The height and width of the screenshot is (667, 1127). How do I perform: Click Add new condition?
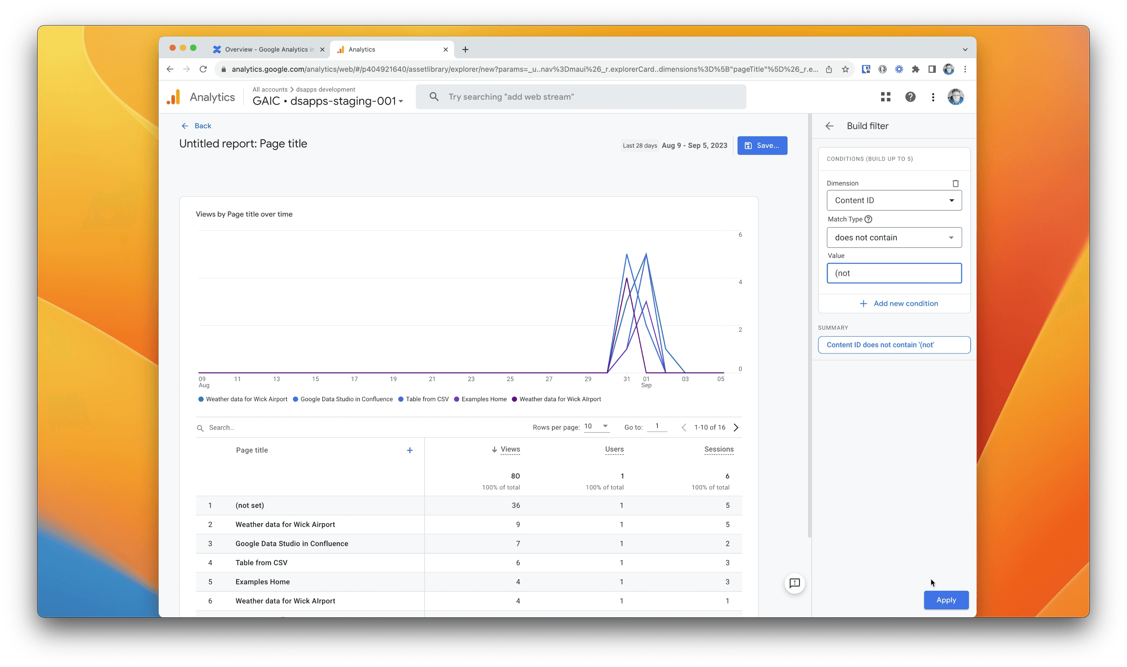coord(898,304)
